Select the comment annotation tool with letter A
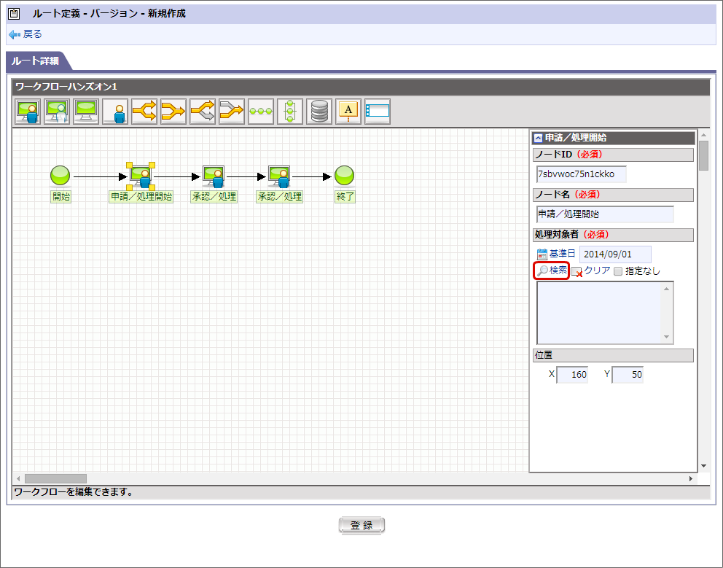723x568 pixels. click(348, 112)
